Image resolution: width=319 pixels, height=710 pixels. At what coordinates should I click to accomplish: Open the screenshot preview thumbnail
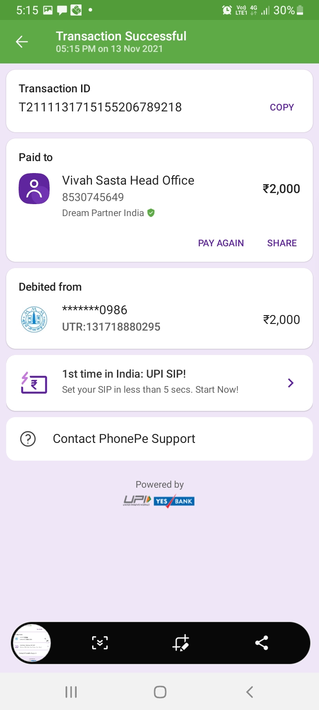pos(31,643)
